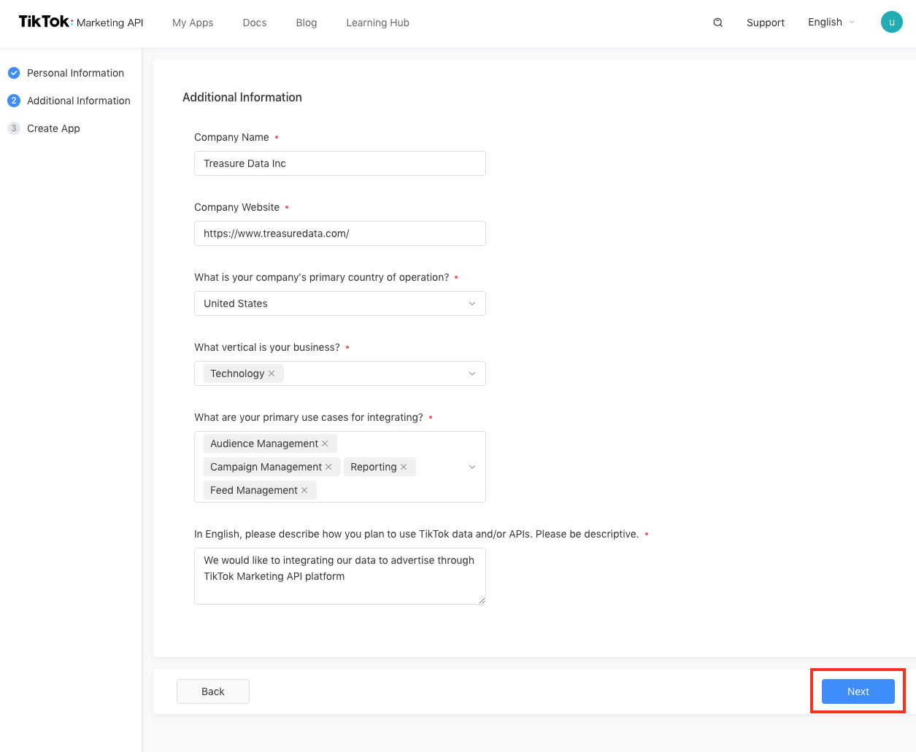This screenshot has width=916, height=752.
Task: Click the search magnifier icon
Action: click(x=718, y=23)
